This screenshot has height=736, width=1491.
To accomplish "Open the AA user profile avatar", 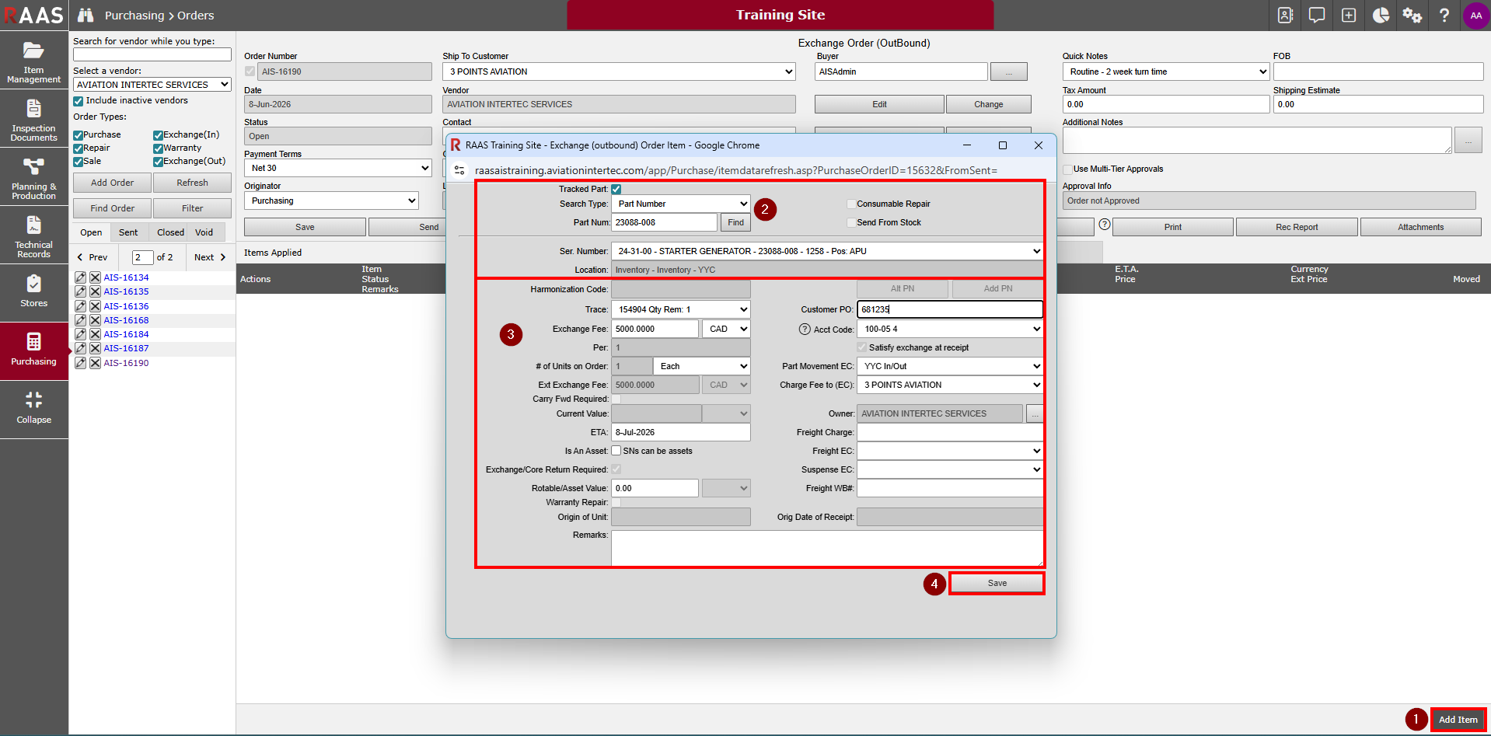I will [x=1476, y=16].
